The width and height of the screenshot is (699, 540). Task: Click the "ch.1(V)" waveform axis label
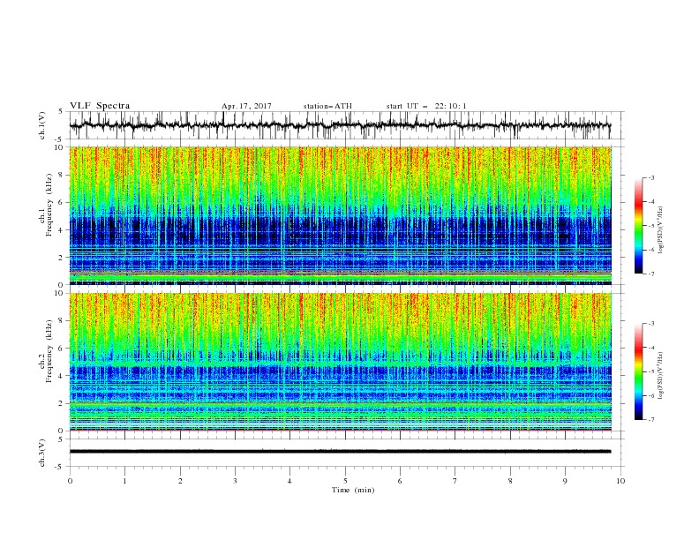point(42,125)
